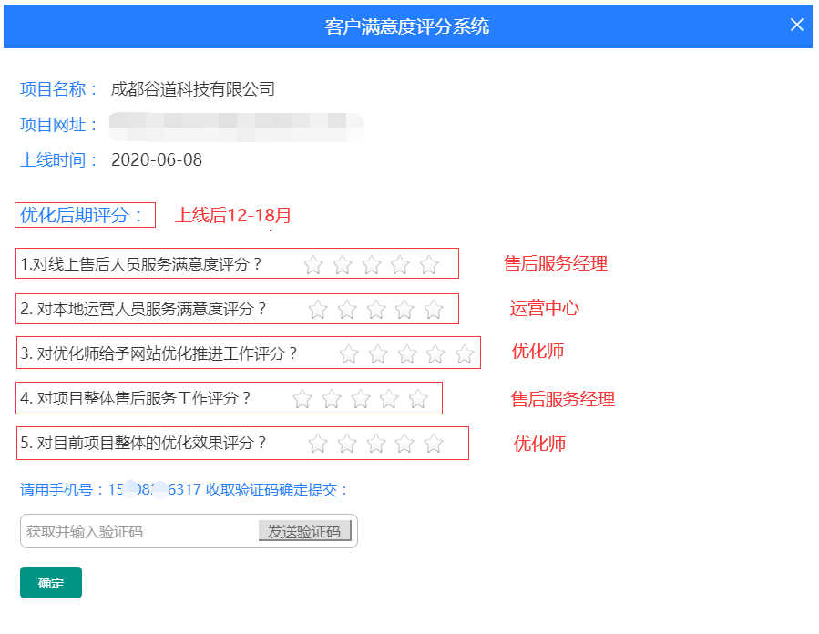This screenshot has width=819, height=634.
Task: Give question 5 a five-star rating
Action: point(434,444)
